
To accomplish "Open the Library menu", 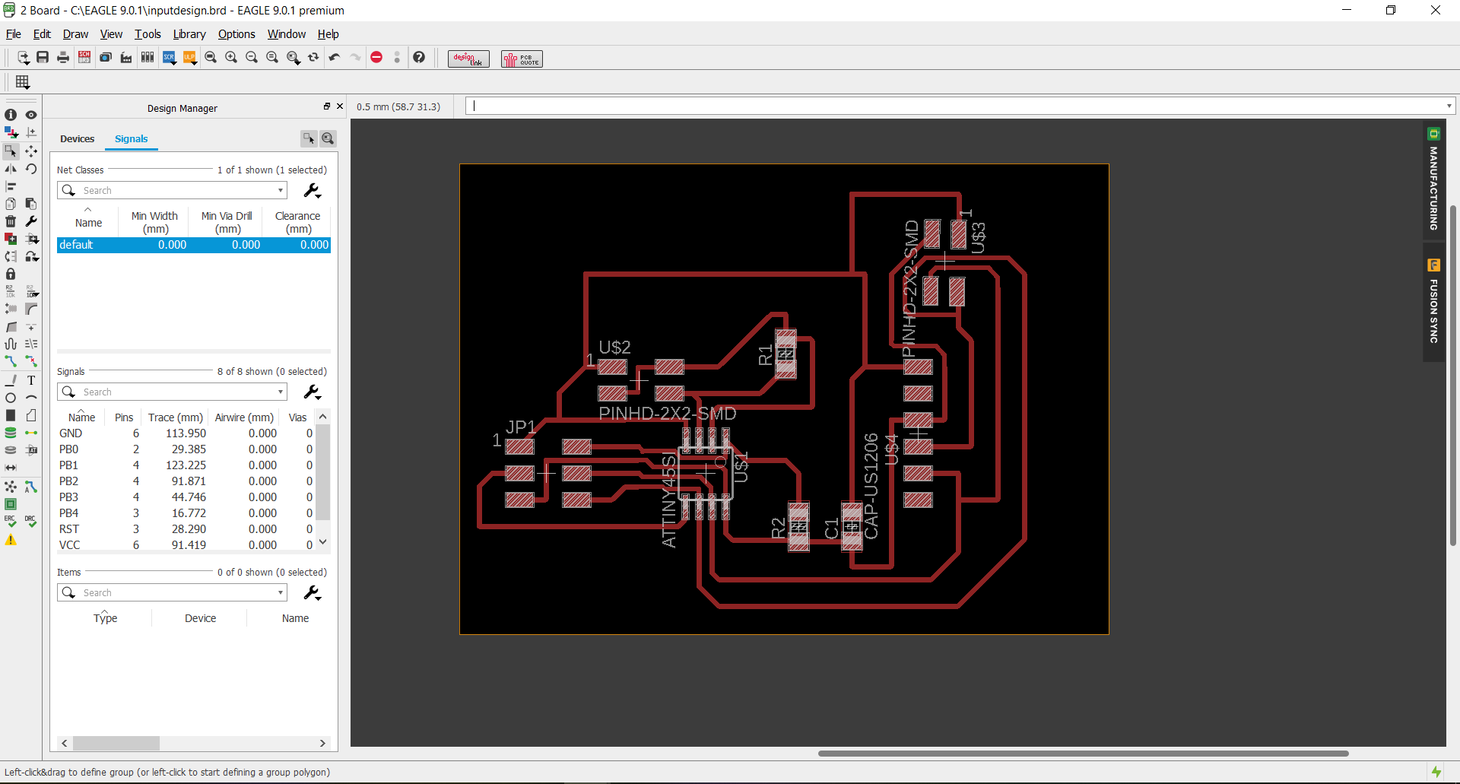I will point(189,34).
